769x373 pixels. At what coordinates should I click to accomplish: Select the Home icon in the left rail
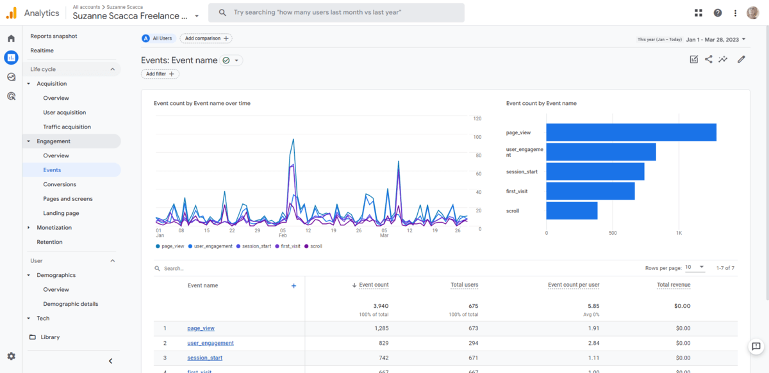pyautogui.click(x=10, y=37)
